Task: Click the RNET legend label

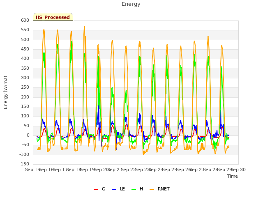Action: pos(164,189)
